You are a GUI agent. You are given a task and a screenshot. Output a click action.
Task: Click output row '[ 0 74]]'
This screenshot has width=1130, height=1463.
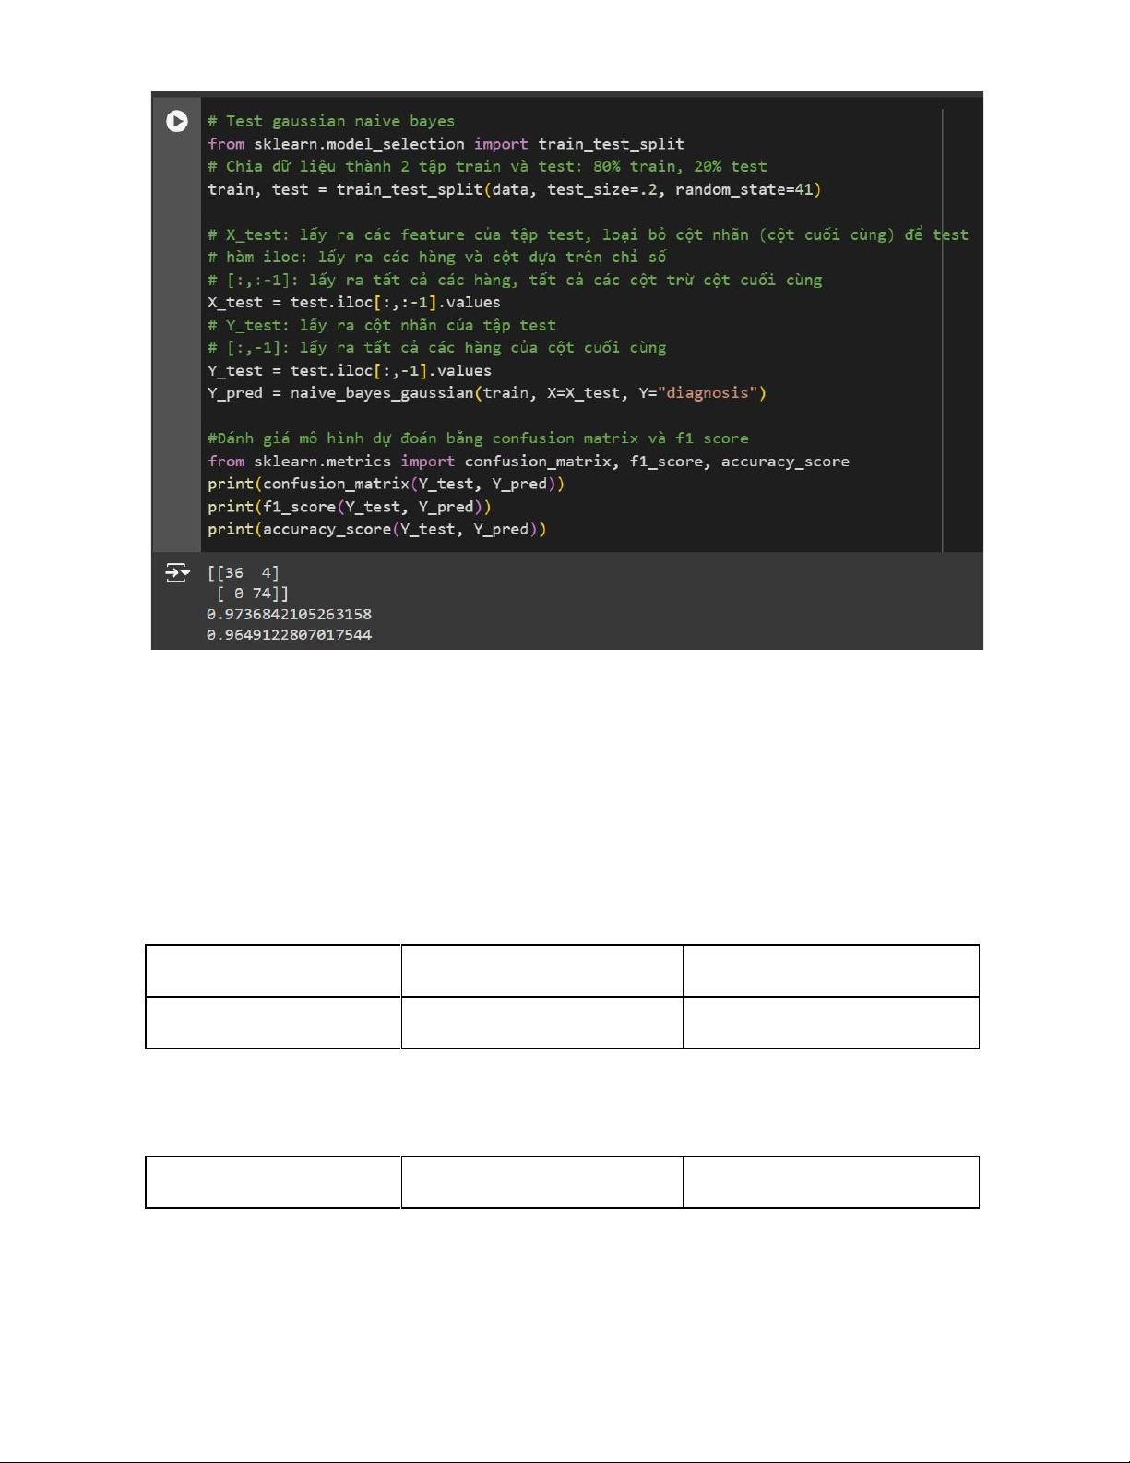click(x=252, y=594)
